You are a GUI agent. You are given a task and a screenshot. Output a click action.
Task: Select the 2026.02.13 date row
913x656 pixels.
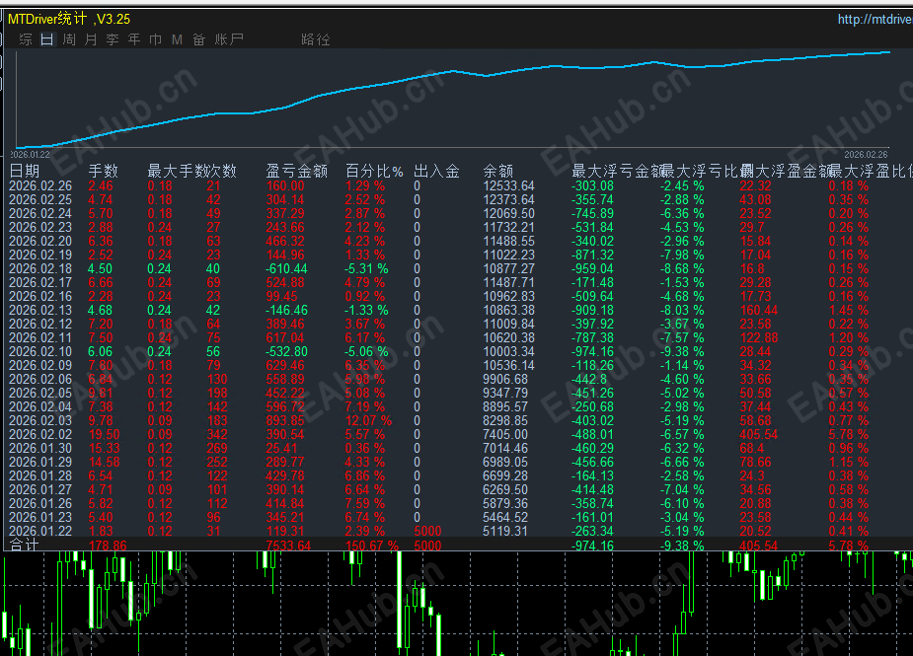[x=40, y=311]
